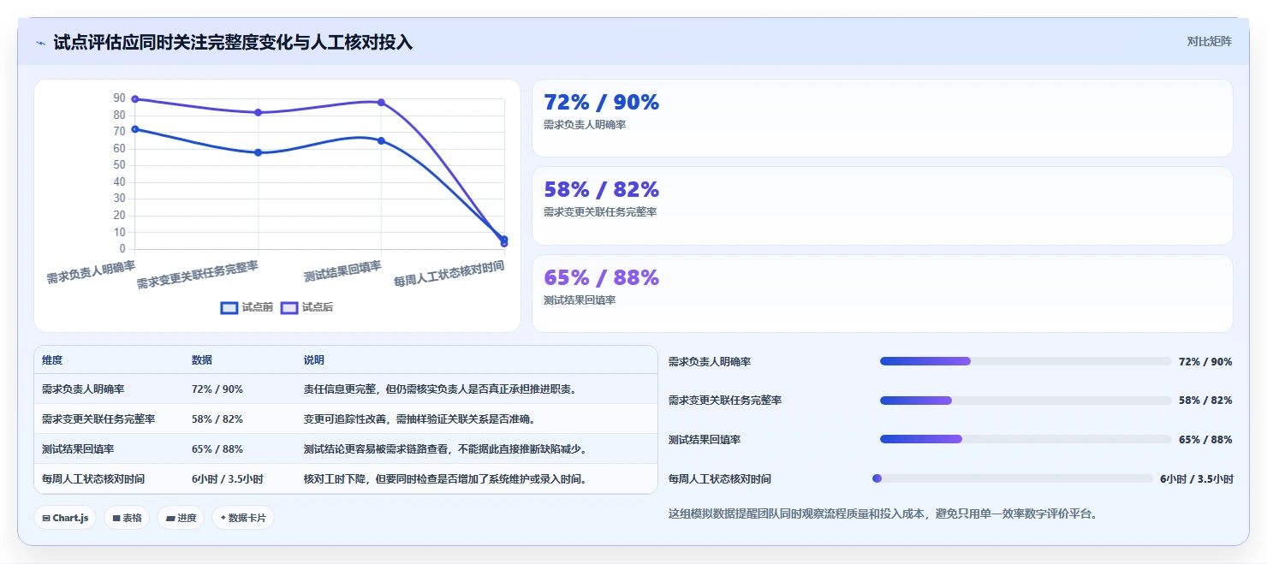Open the 65% / 88% data card

[x=883, y=294]
